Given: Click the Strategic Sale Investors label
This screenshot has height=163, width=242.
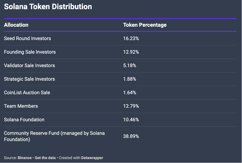Looking at the screenshot, I should point(29,79).
